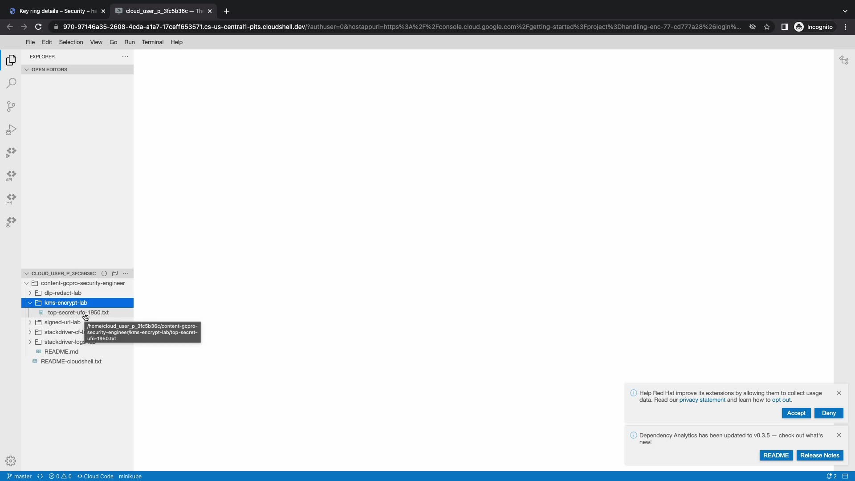Collapse the kms-encrypt-lab folder
855x481 pixels.
pos(30,303)
